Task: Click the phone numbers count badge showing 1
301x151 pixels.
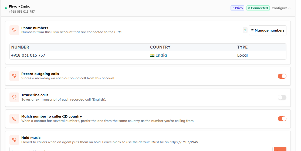Action: [245, 30]
